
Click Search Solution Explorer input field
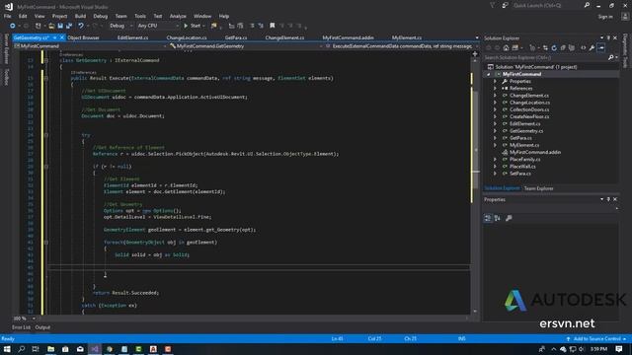click(545, 57)
